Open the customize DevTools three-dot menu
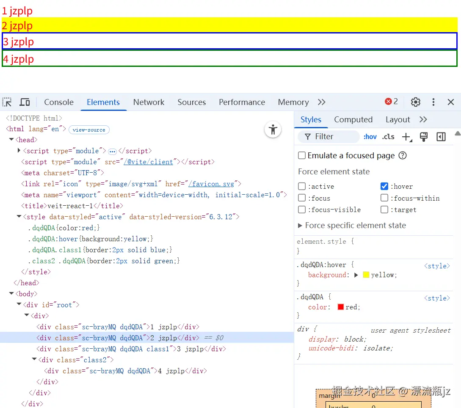 [x=433, y=102]
